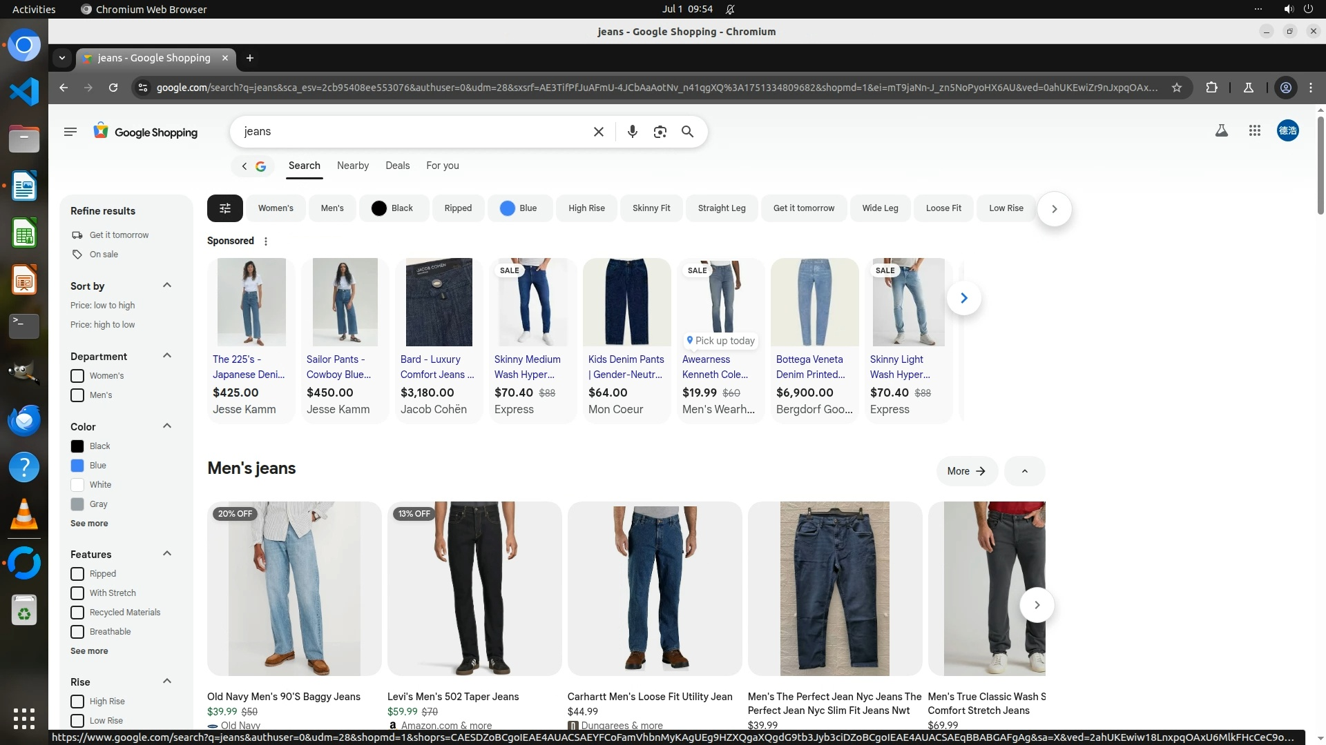Select the Blue color swatch in sidebar
The height and width of the screenshot is (745, 1326).
pyautogui.click(x=77, y=466)
